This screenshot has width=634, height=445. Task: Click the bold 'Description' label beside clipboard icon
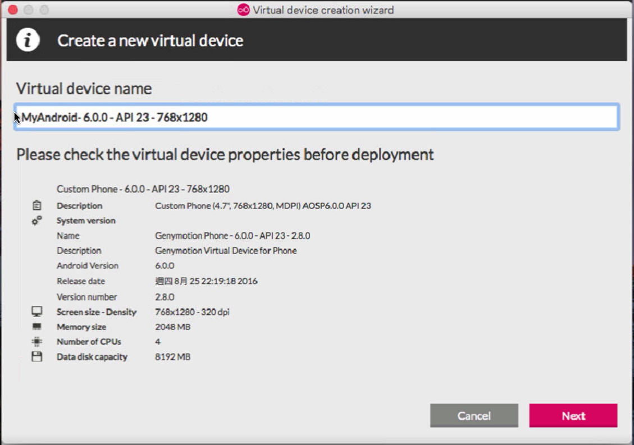(80, 205)
